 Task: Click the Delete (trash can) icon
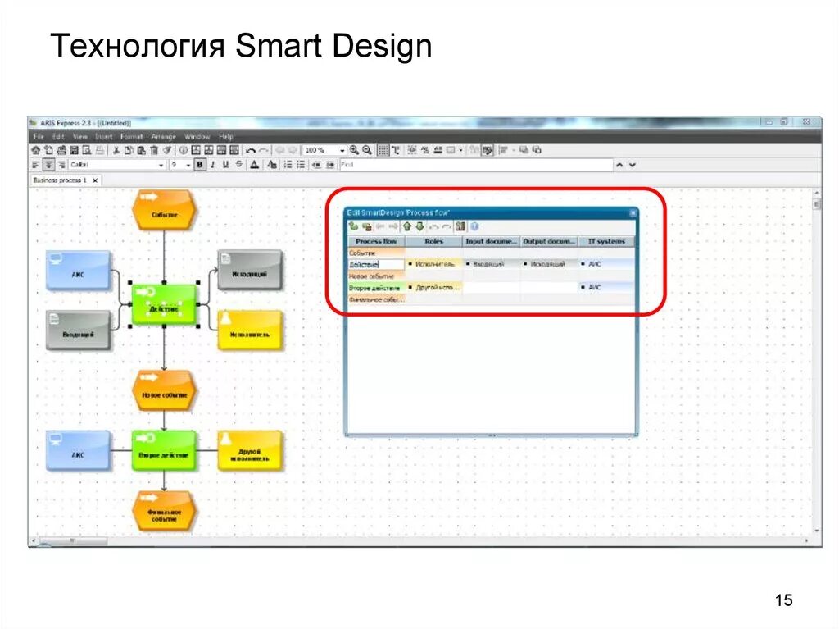(154, 151)
